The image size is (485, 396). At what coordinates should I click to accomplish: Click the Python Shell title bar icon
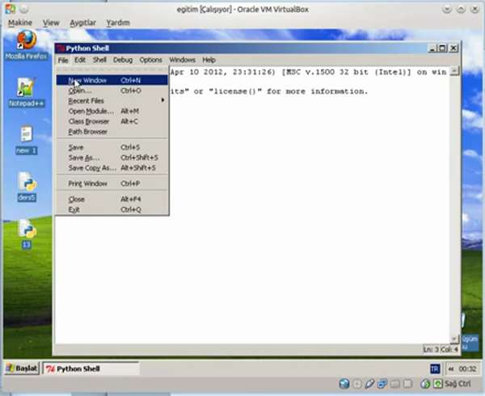(x=61, y=48)
